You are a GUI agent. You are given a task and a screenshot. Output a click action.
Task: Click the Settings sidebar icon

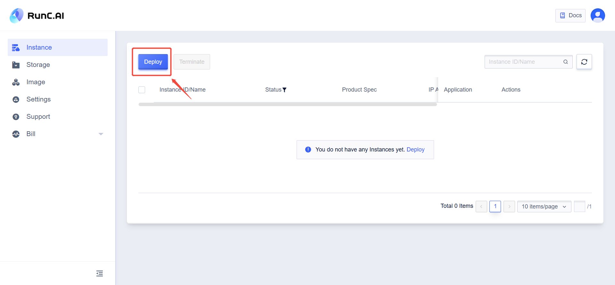point(16,100)
